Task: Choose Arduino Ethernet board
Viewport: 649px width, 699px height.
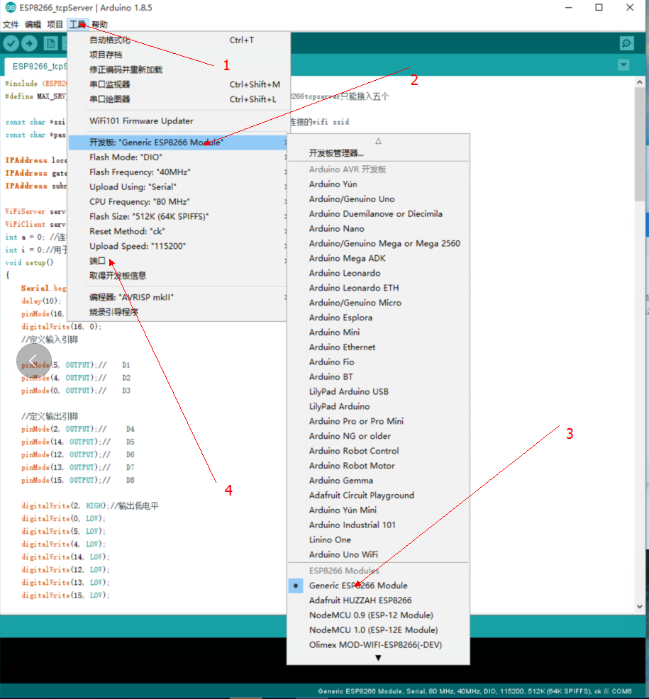Action: coord(378,347)
